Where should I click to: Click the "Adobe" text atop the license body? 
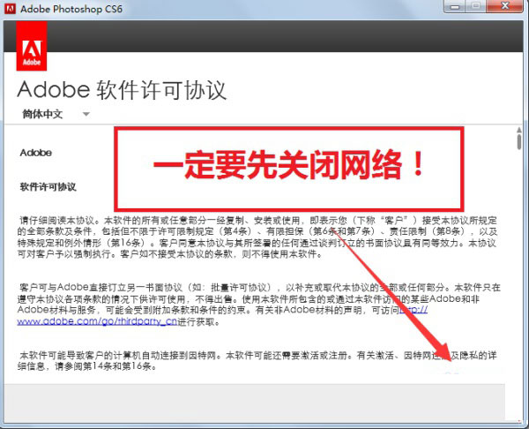point(35,152)
